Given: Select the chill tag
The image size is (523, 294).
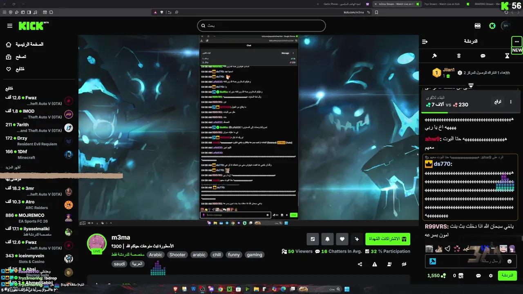Looking at the screenshot, I should pyautogui.click(x=217, y=255).
